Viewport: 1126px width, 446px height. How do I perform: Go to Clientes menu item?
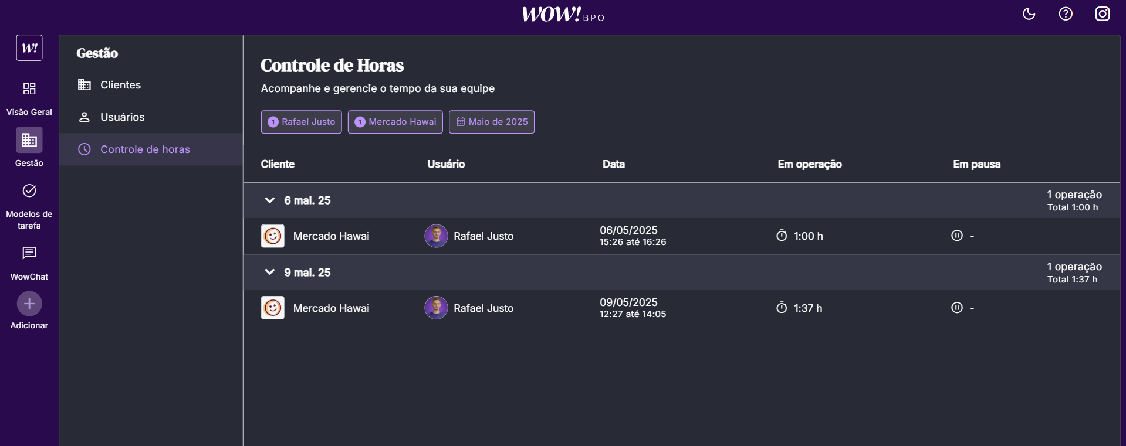click(x=120, y=85)
